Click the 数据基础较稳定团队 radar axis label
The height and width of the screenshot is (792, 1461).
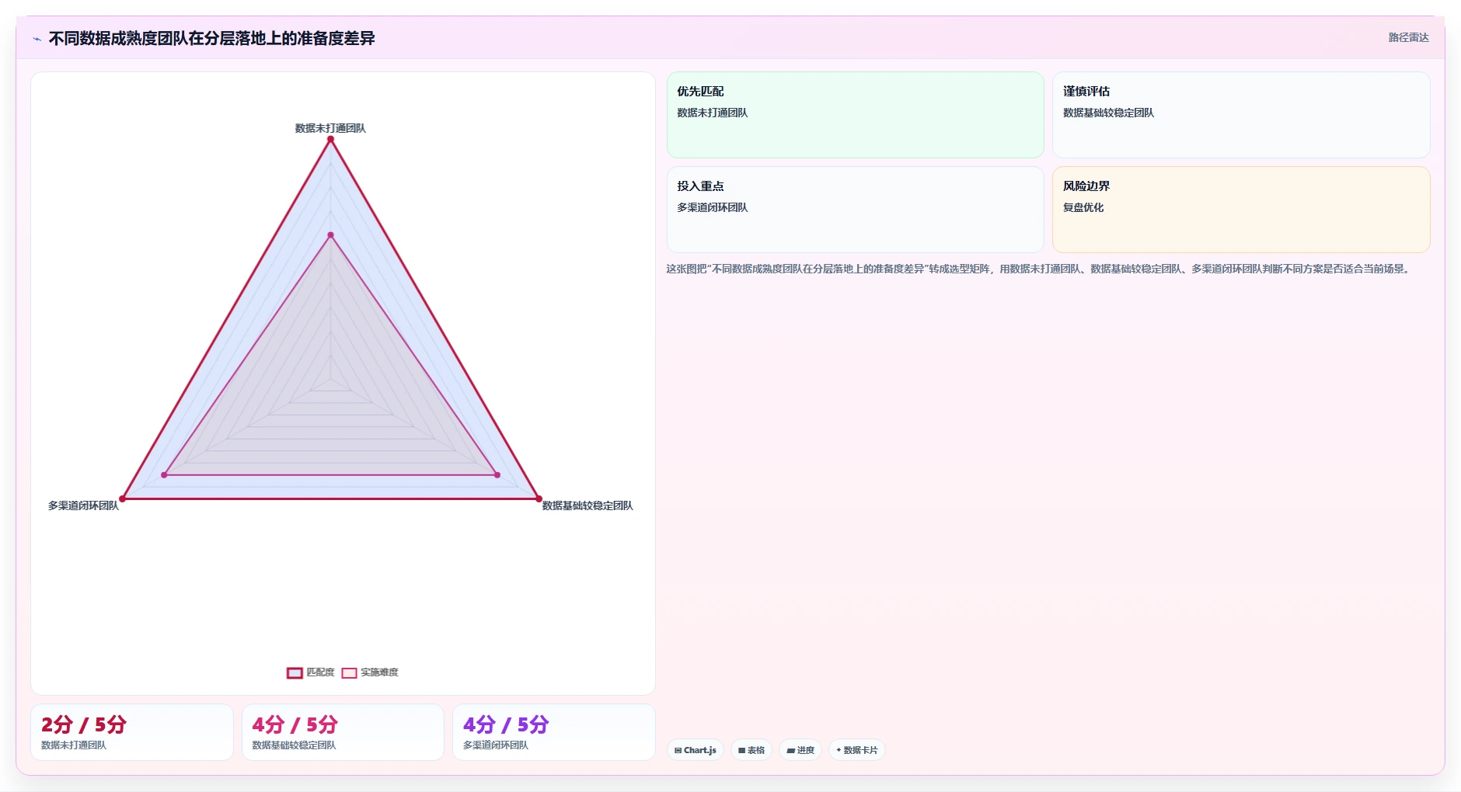(588, 505)
